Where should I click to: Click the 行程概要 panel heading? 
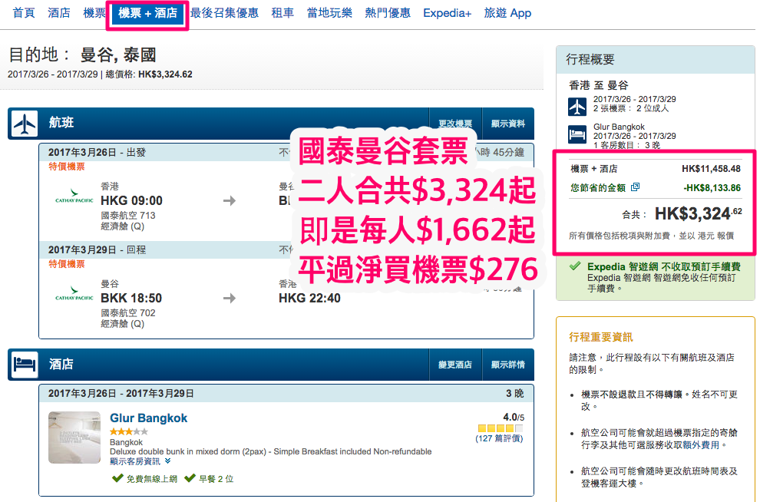[x=590, y=60]
